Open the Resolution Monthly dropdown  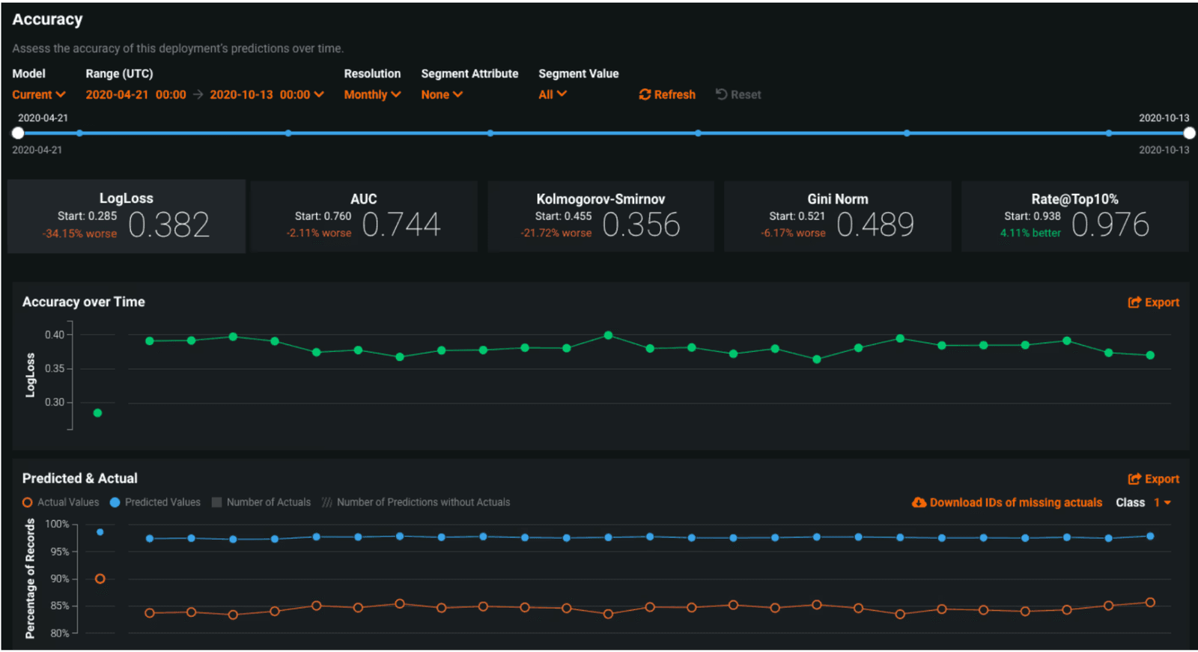click(372, 94)
